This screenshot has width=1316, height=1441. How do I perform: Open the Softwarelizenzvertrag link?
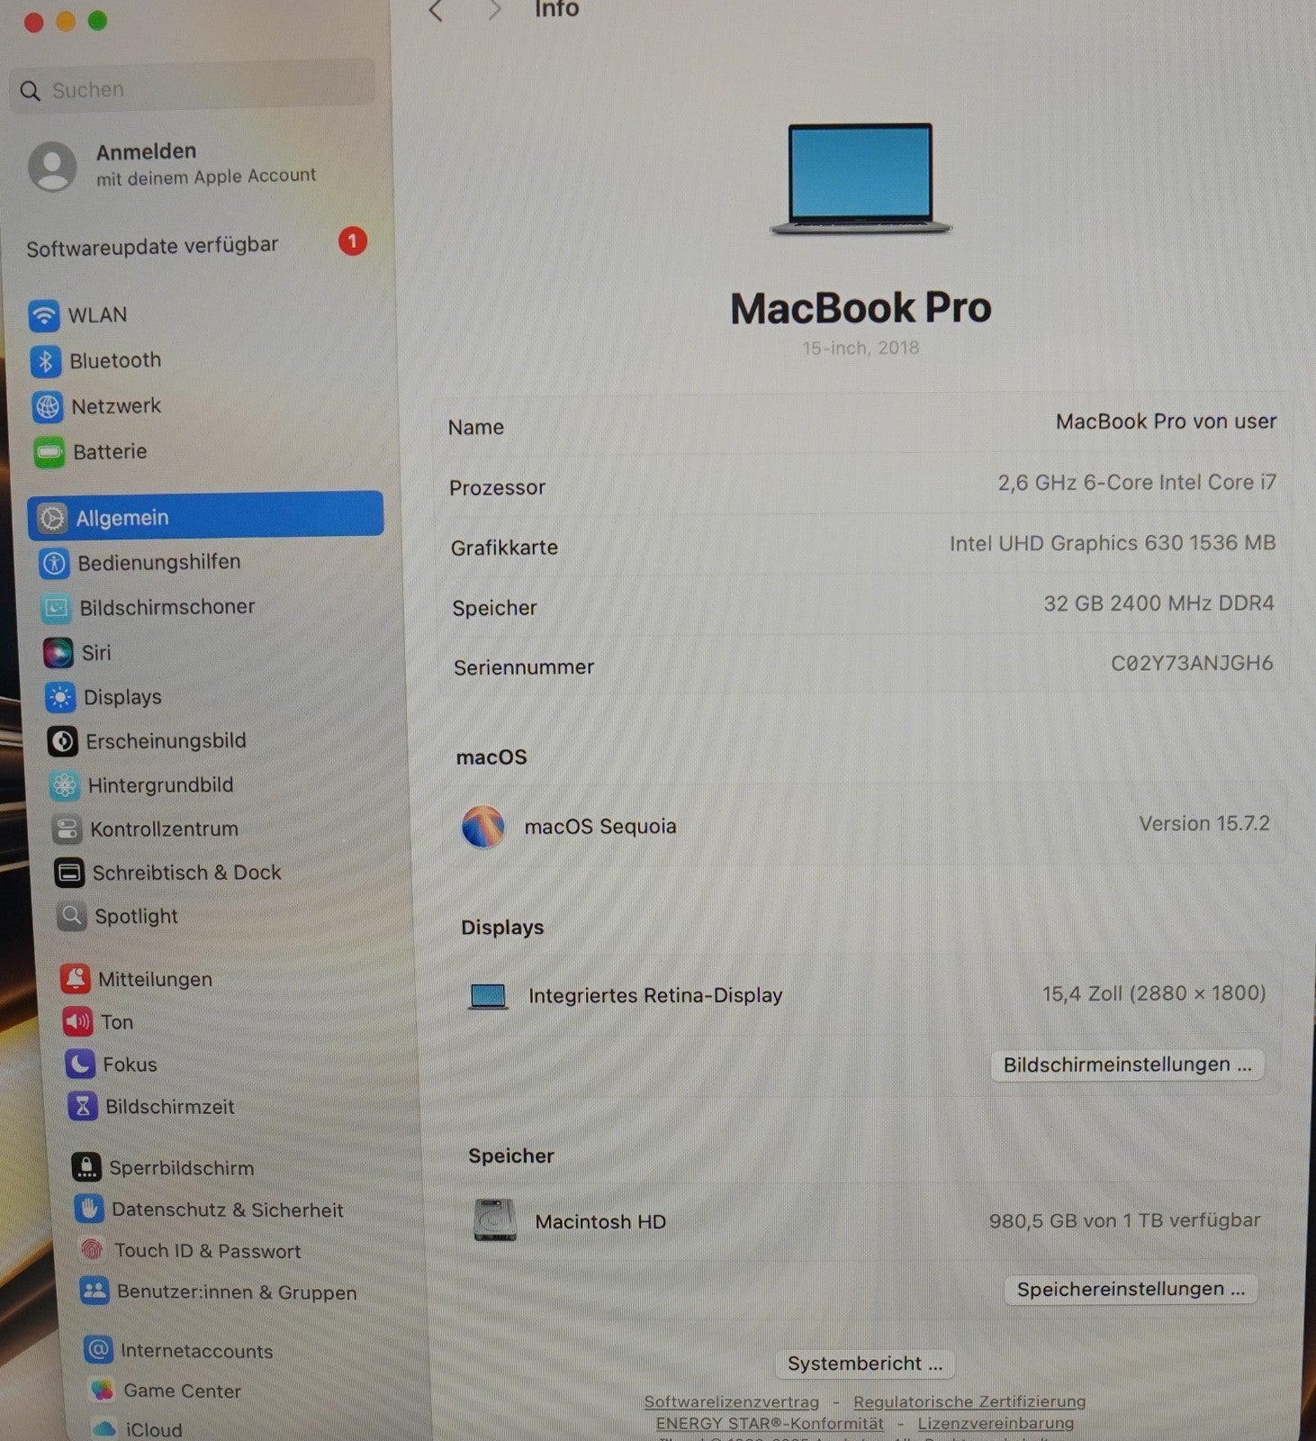(732, 1402)
